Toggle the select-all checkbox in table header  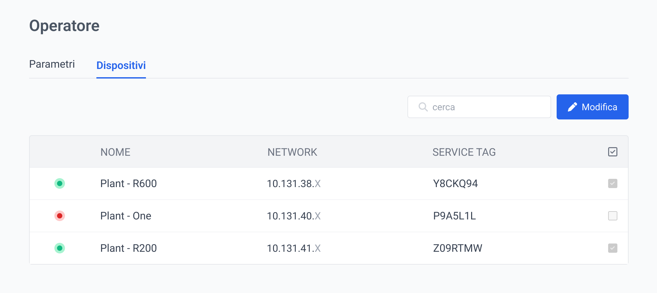pos(612,152)
